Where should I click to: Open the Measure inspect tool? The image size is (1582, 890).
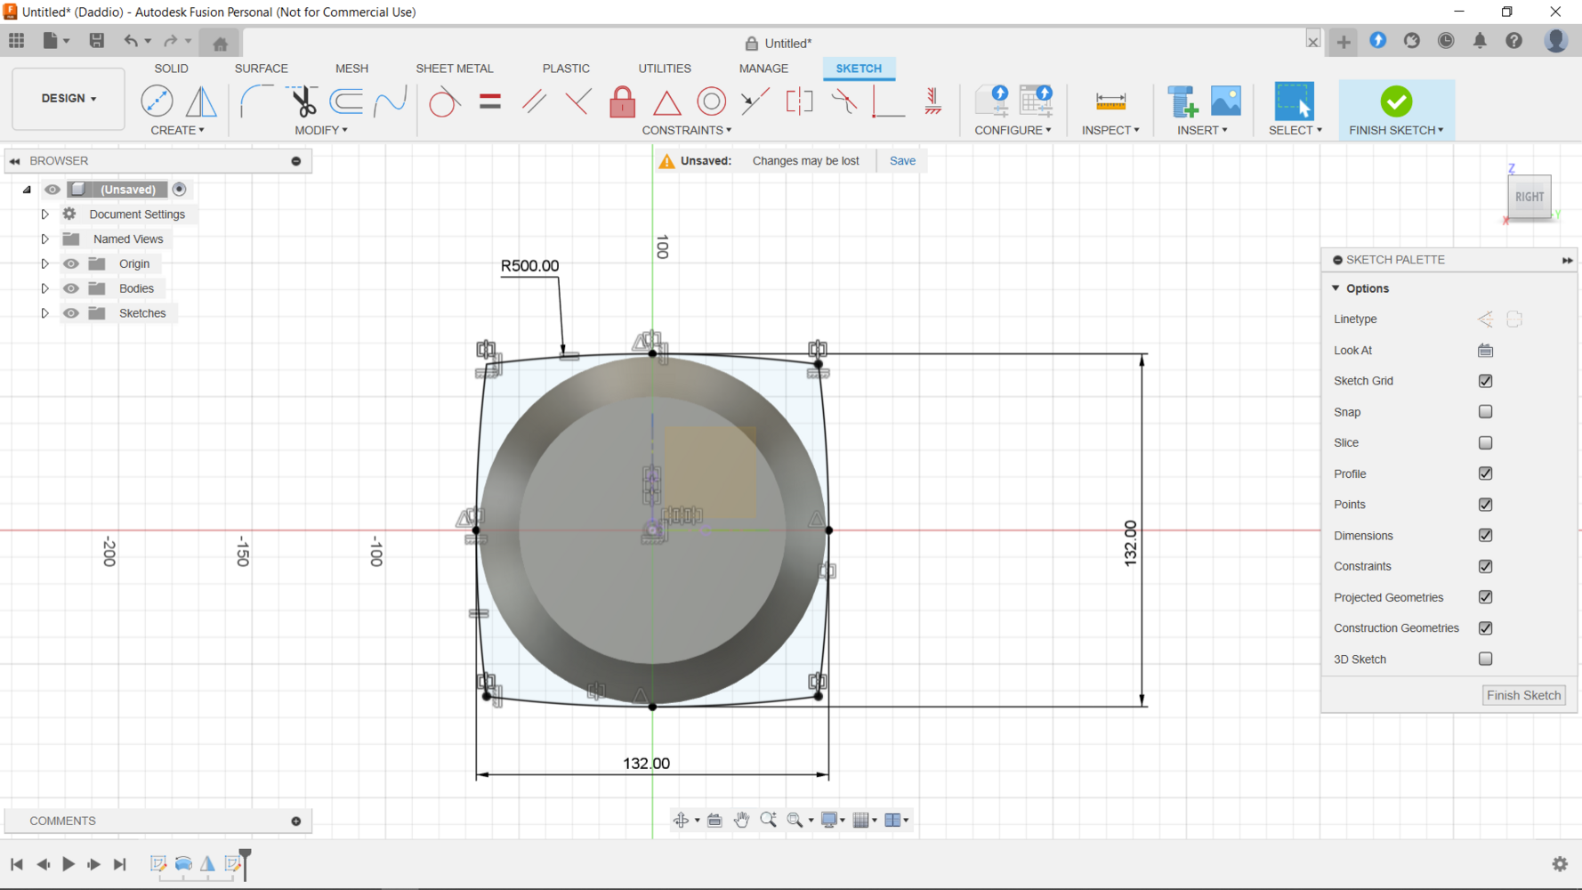[1110, 101]
